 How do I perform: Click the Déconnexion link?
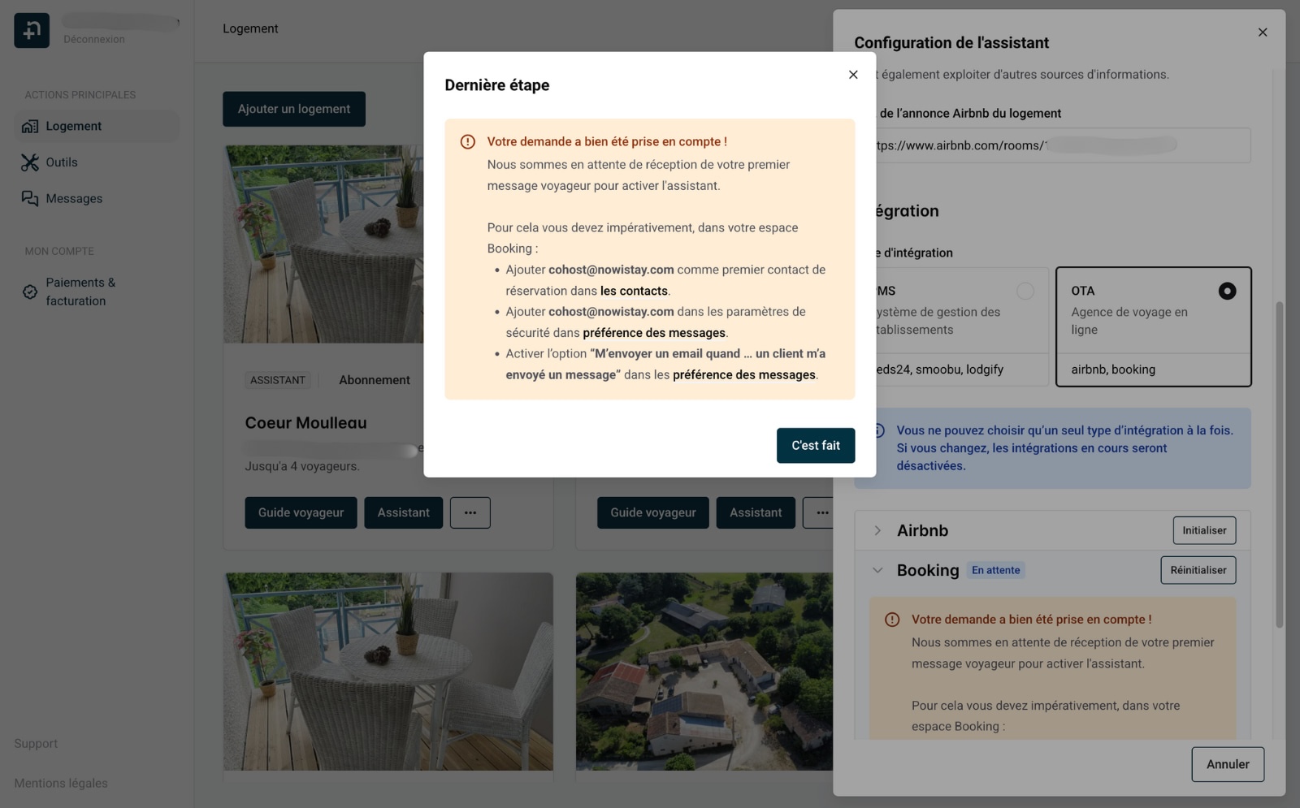[94, 39]
